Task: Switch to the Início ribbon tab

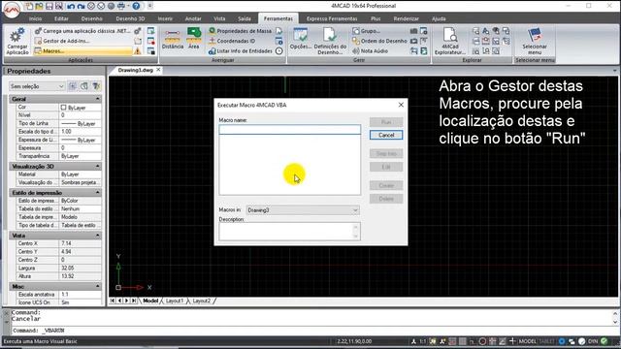Action: (x=35, y=18)
